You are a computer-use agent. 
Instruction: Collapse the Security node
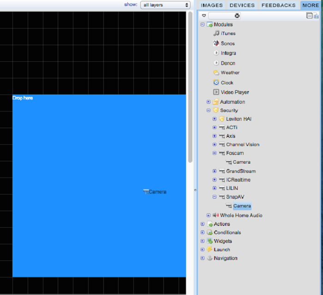[209, 110]
